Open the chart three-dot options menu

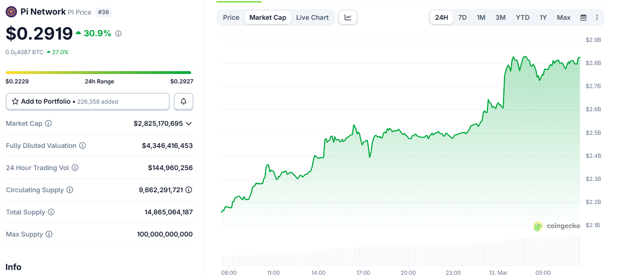[x=597, y=17]
